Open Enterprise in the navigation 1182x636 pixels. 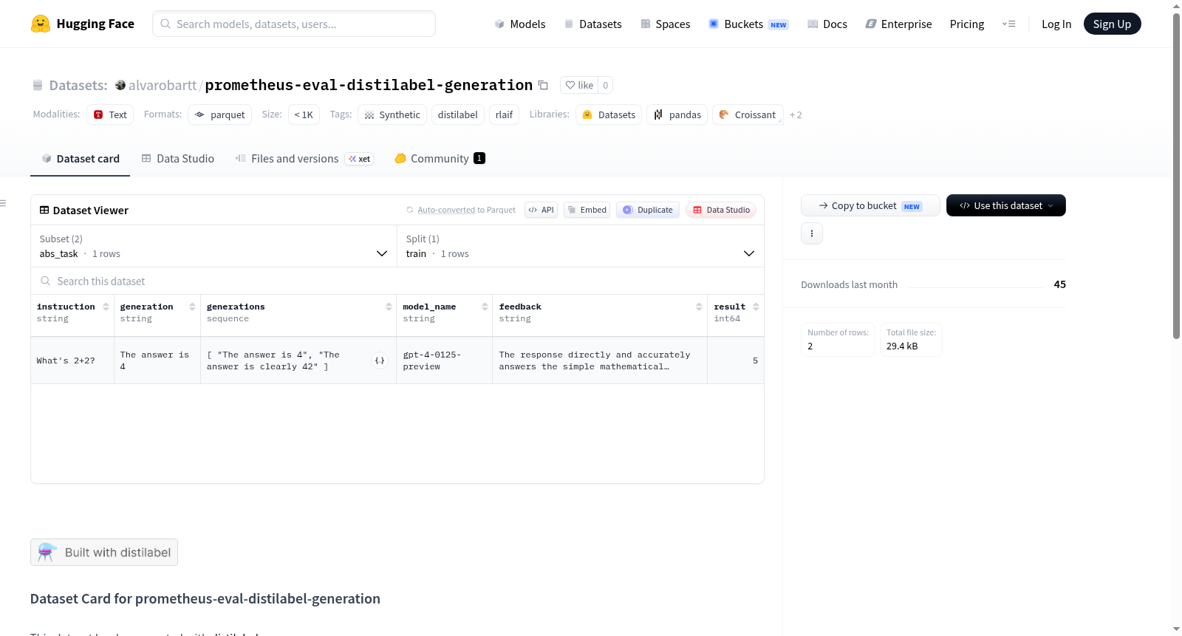[x=899, y=24]
